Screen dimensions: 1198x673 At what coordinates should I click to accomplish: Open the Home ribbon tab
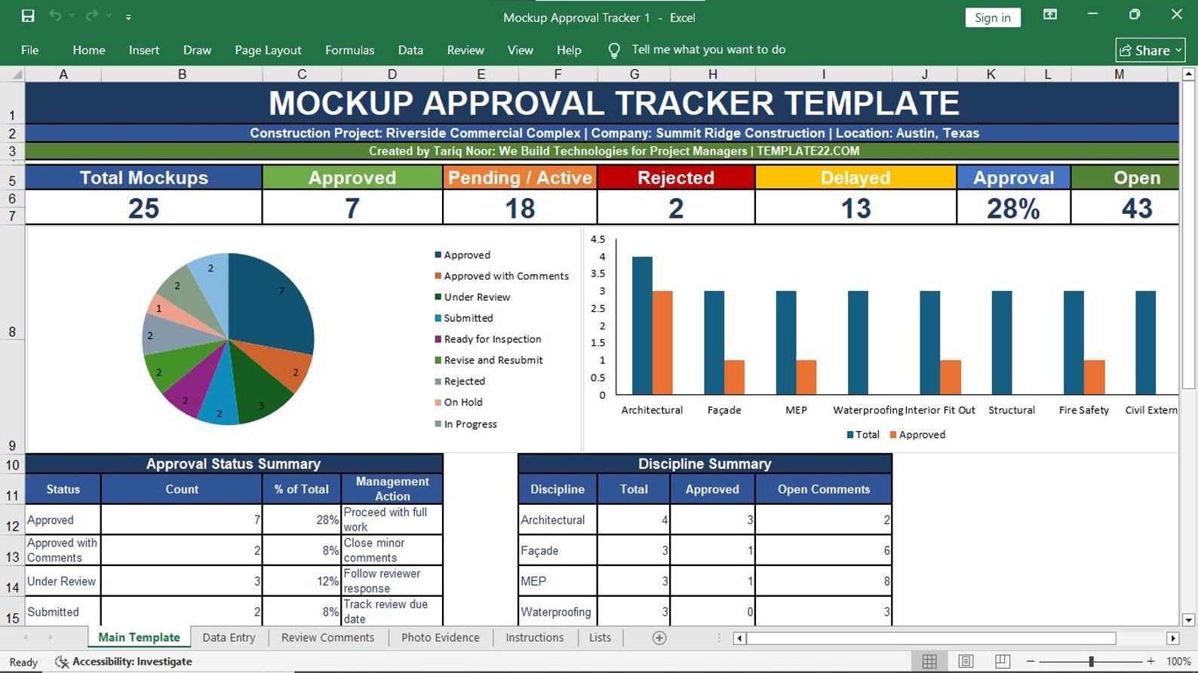89,50
